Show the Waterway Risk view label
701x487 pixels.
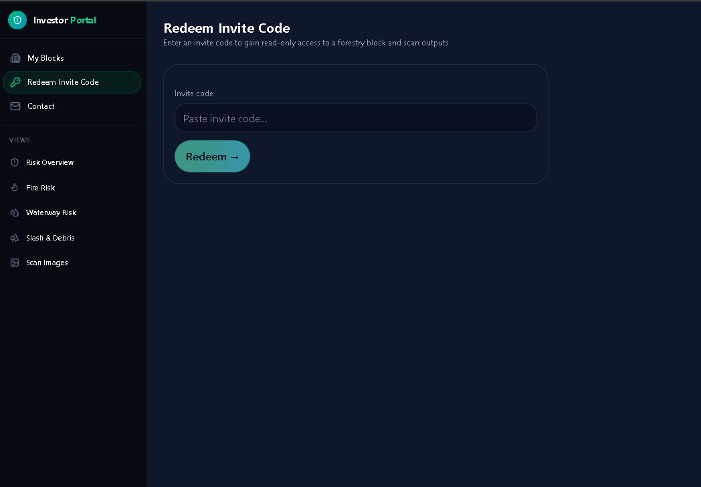click(51, 212)
